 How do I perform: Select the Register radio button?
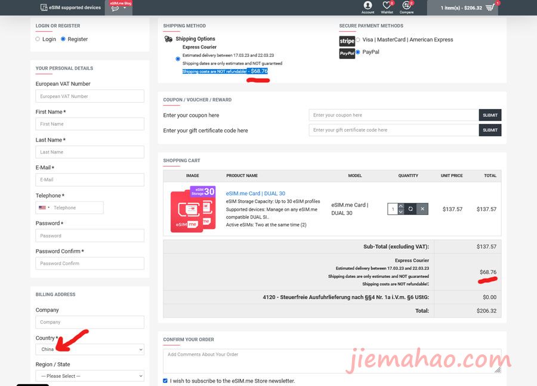click(x=63, y=39)
